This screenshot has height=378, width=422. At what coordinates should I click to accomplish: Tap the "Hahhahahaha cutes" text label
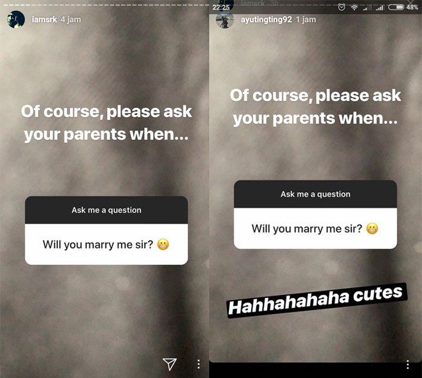(x=317, y=300)
